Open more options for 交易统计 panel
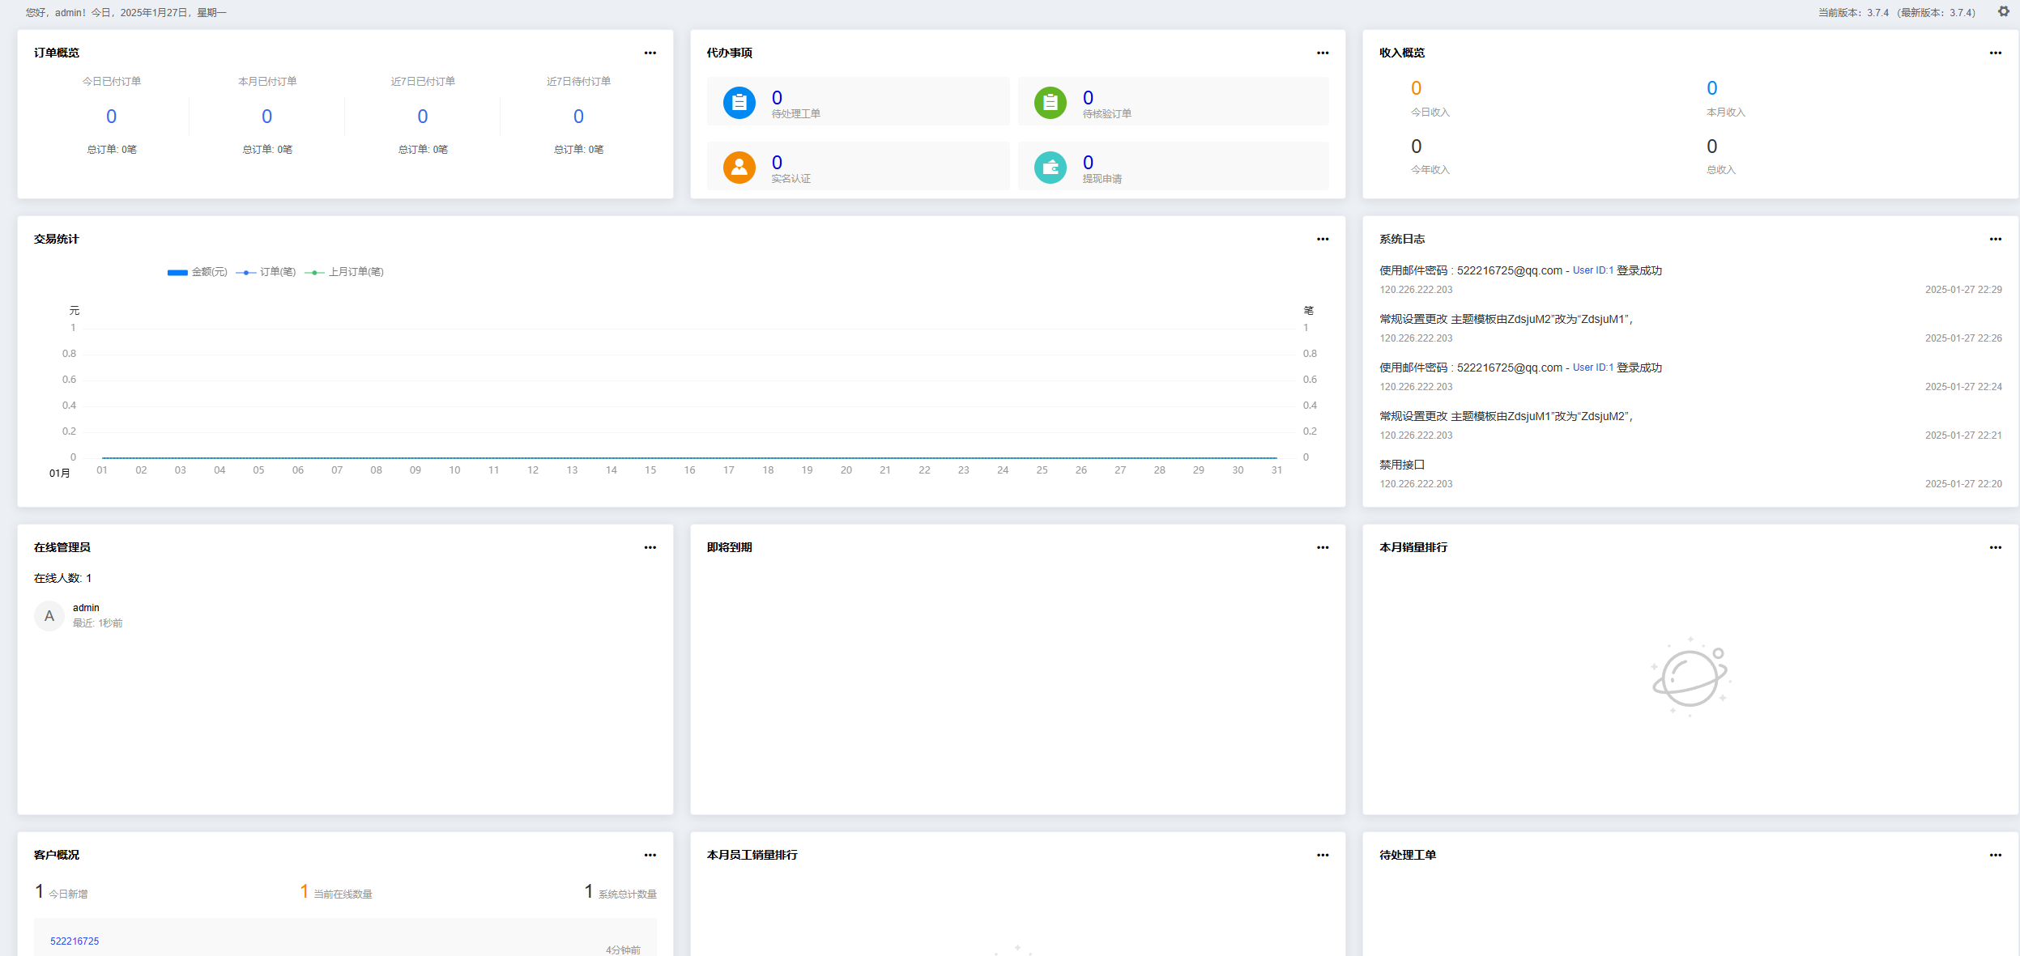Viewport: 2020px width, 956px height. (x=1323, y=239)
